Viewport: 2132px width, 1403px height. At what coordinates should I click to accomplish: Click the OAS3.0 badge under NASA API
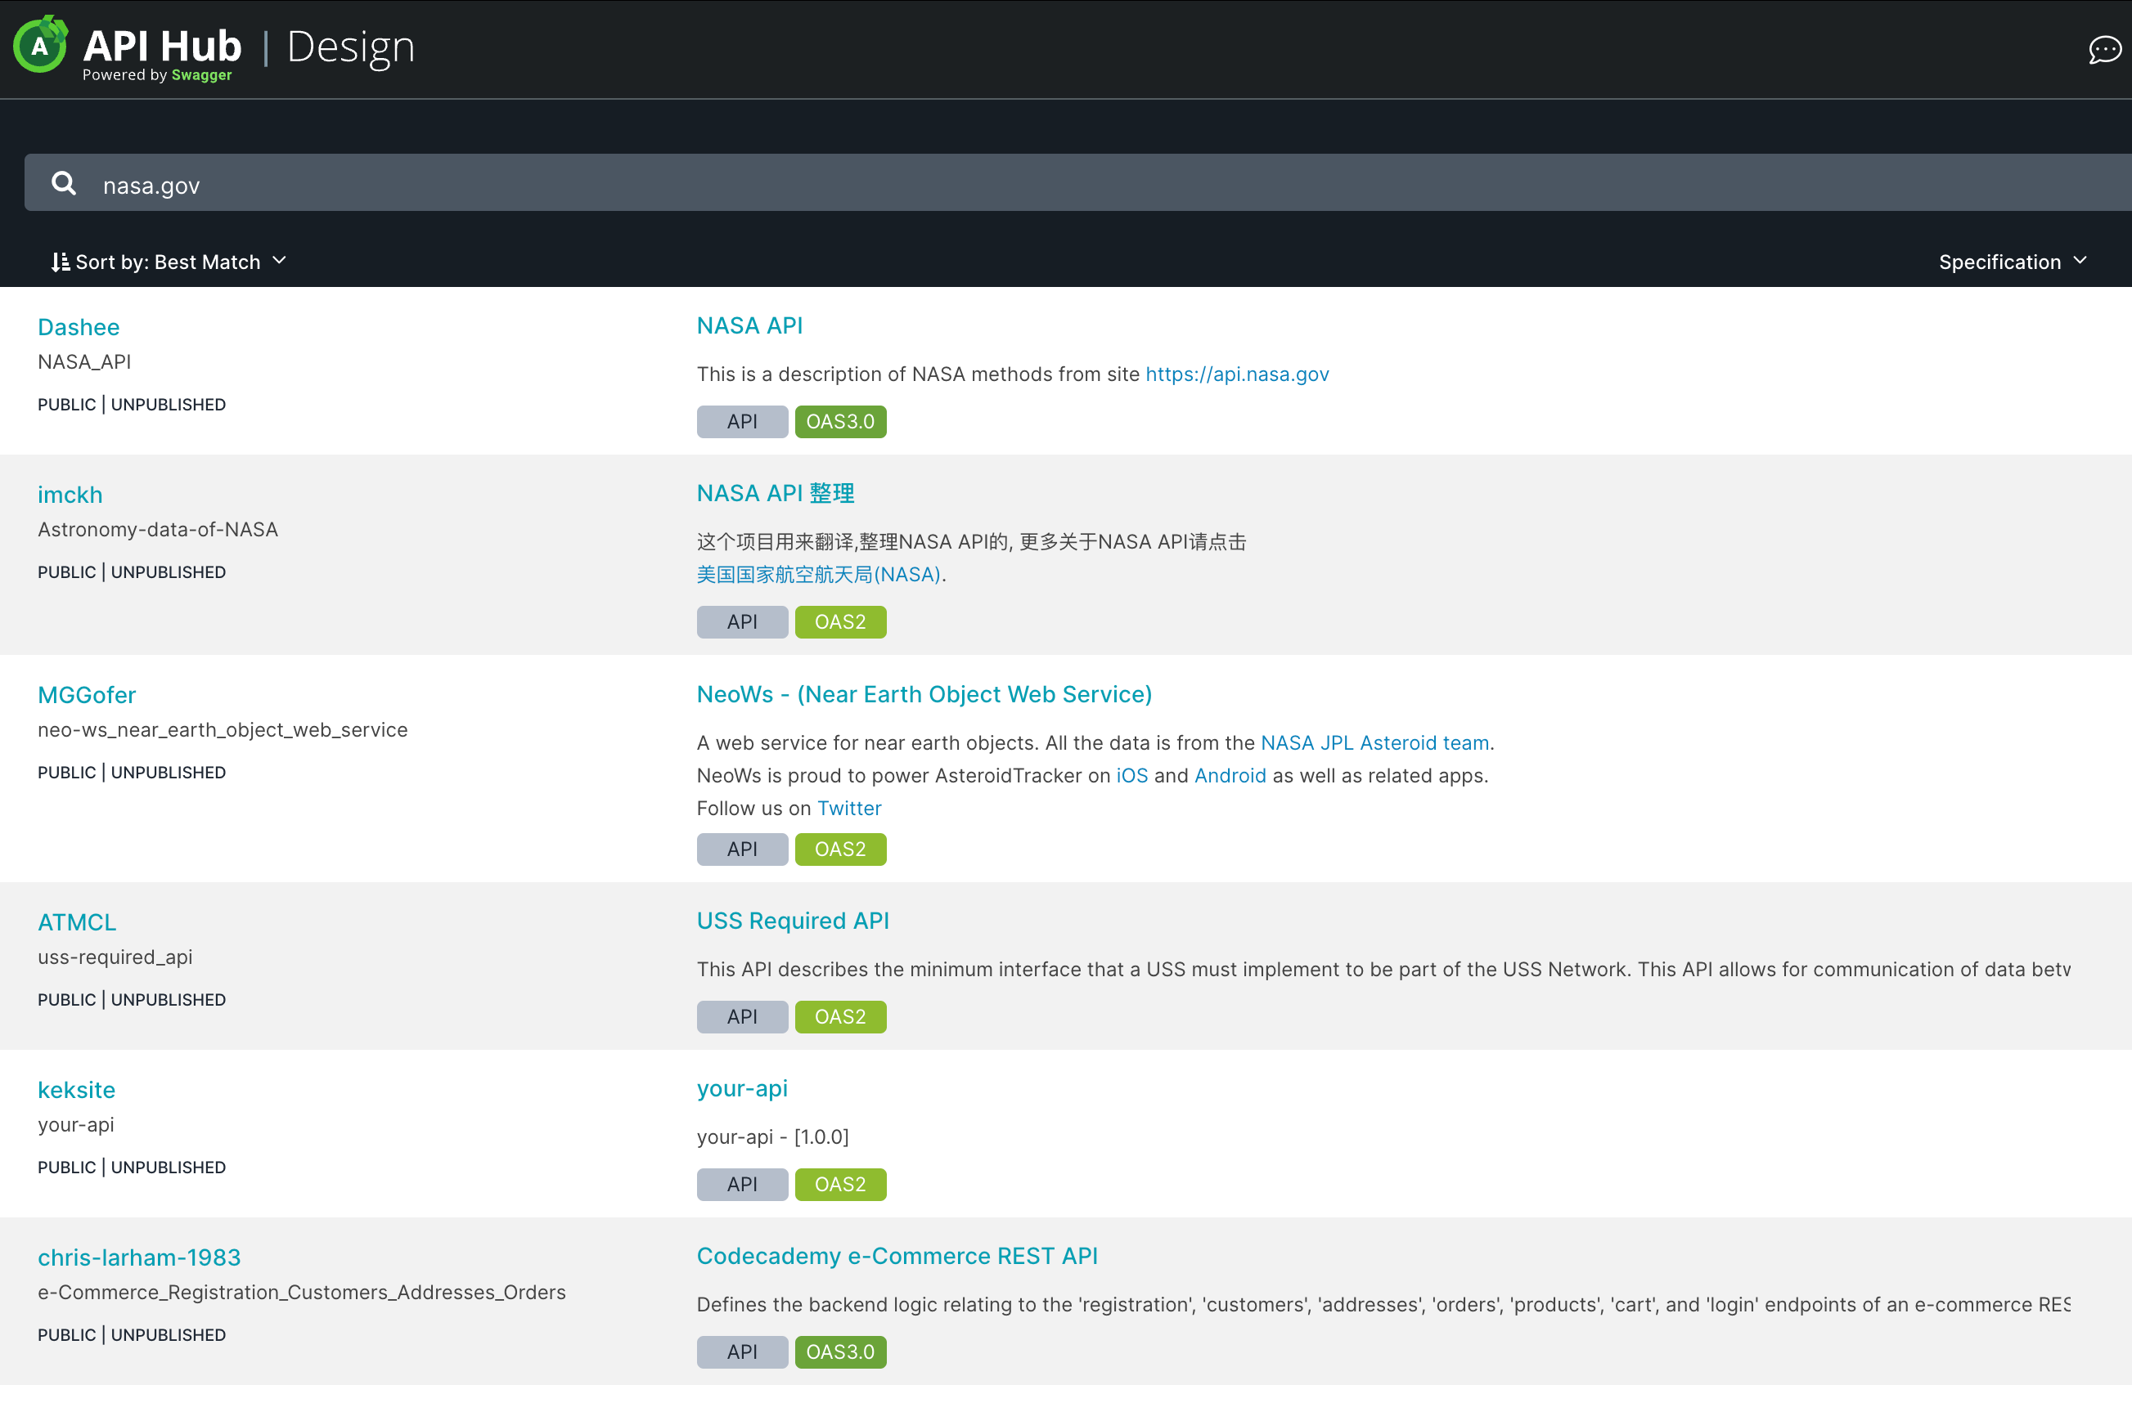coord(839,422)
